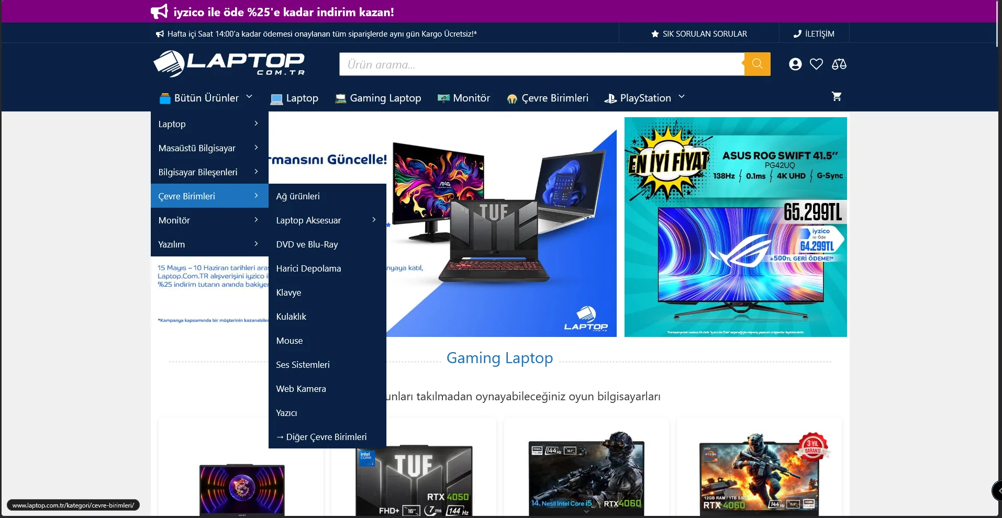Screen dimensions: 1002x518
Task: Click the page vertical scrollbar
Action: point(998,24)
